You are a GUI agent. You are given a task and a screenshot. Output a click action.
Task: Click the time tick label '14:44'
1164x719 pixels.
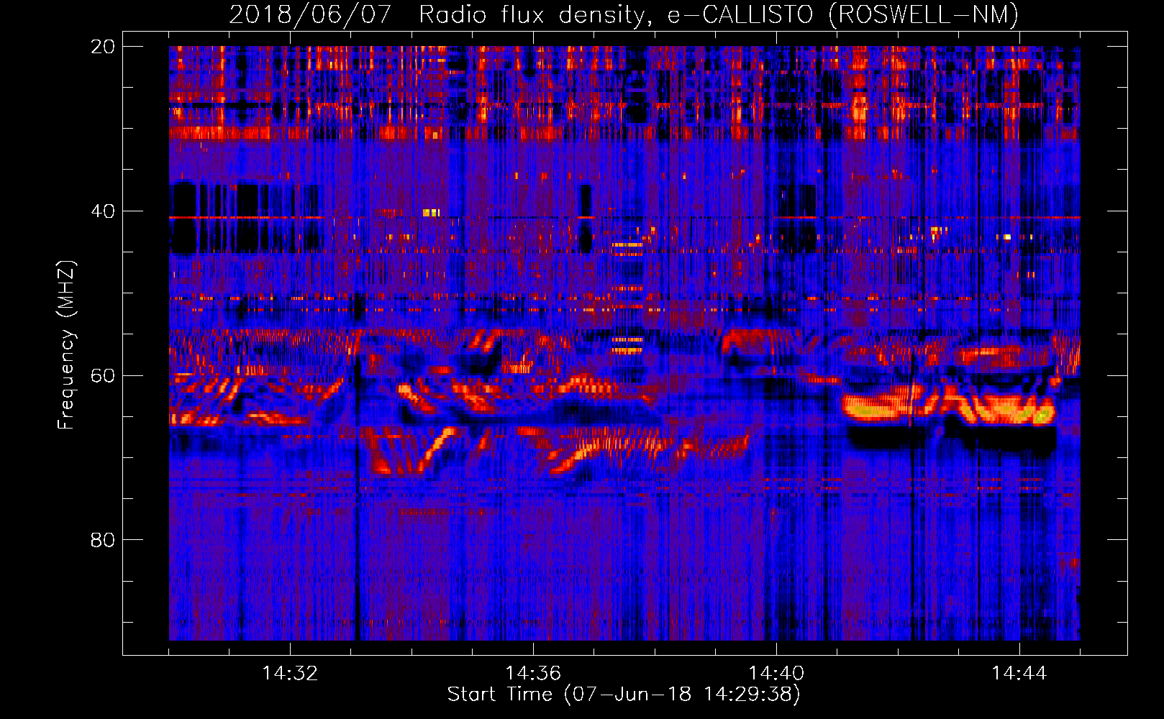coord(1019,674)
